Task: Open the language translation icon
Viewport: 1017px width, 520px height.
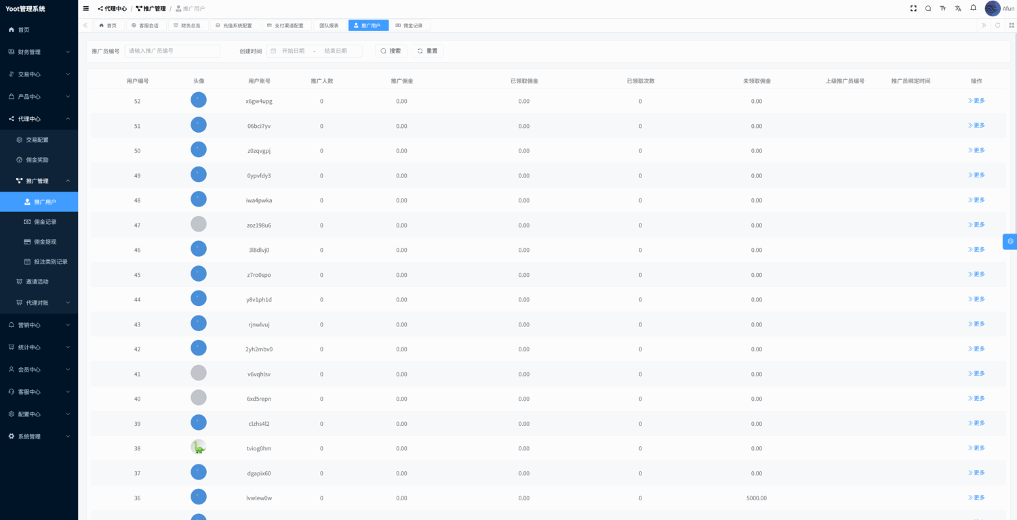Action: click(x=958, y=8)
